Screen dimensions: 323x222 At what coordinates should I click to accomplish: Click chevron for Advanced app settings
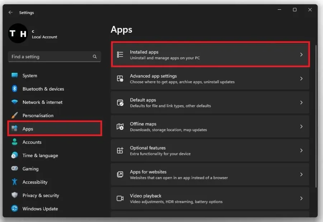tap(301, 79)
